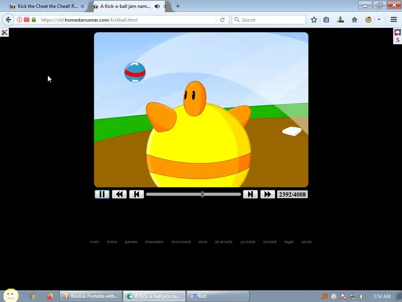Screen dimensions: 402x302
Task: Open the main link
Action: (x=95, y=242)
